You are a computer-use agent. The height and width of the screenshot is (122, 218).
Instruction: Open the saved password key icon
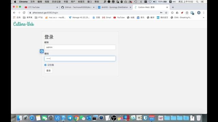tap(161, 13)
